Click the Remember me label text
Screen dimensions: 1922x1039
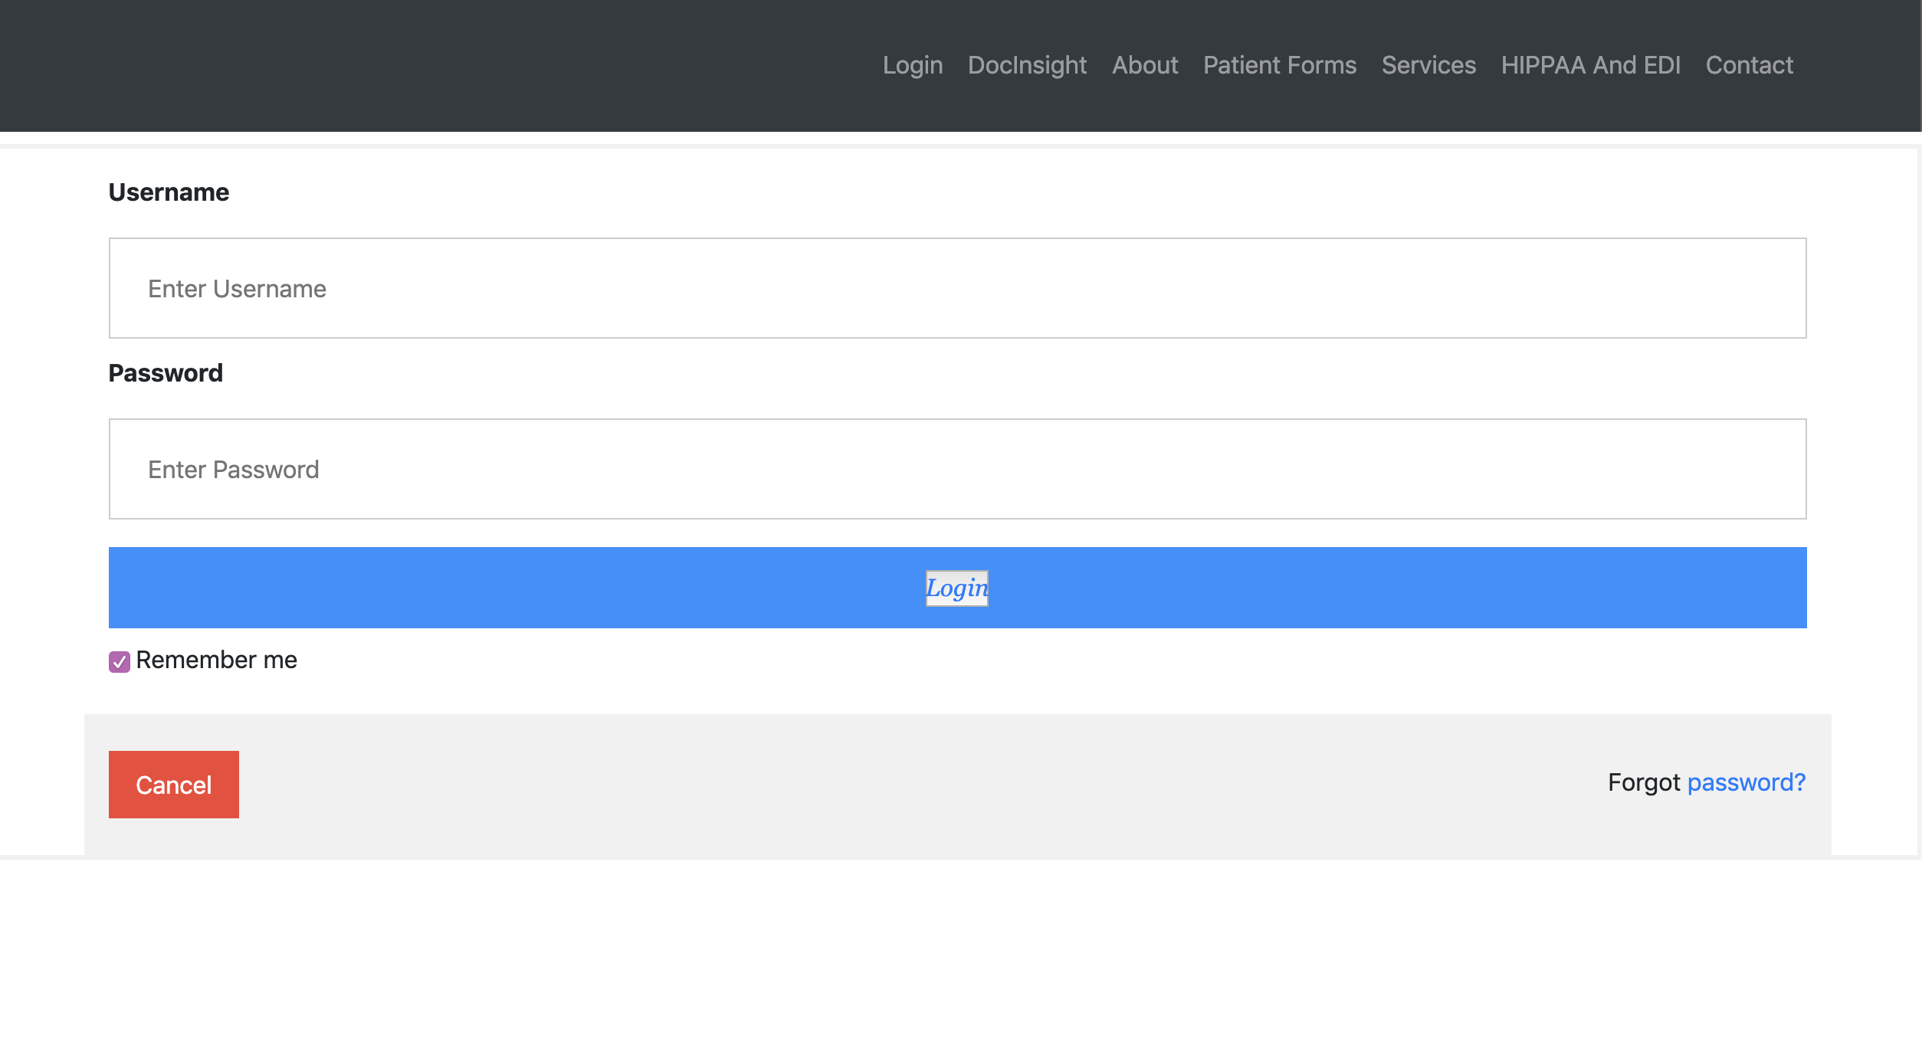click(x=216, y=660)
